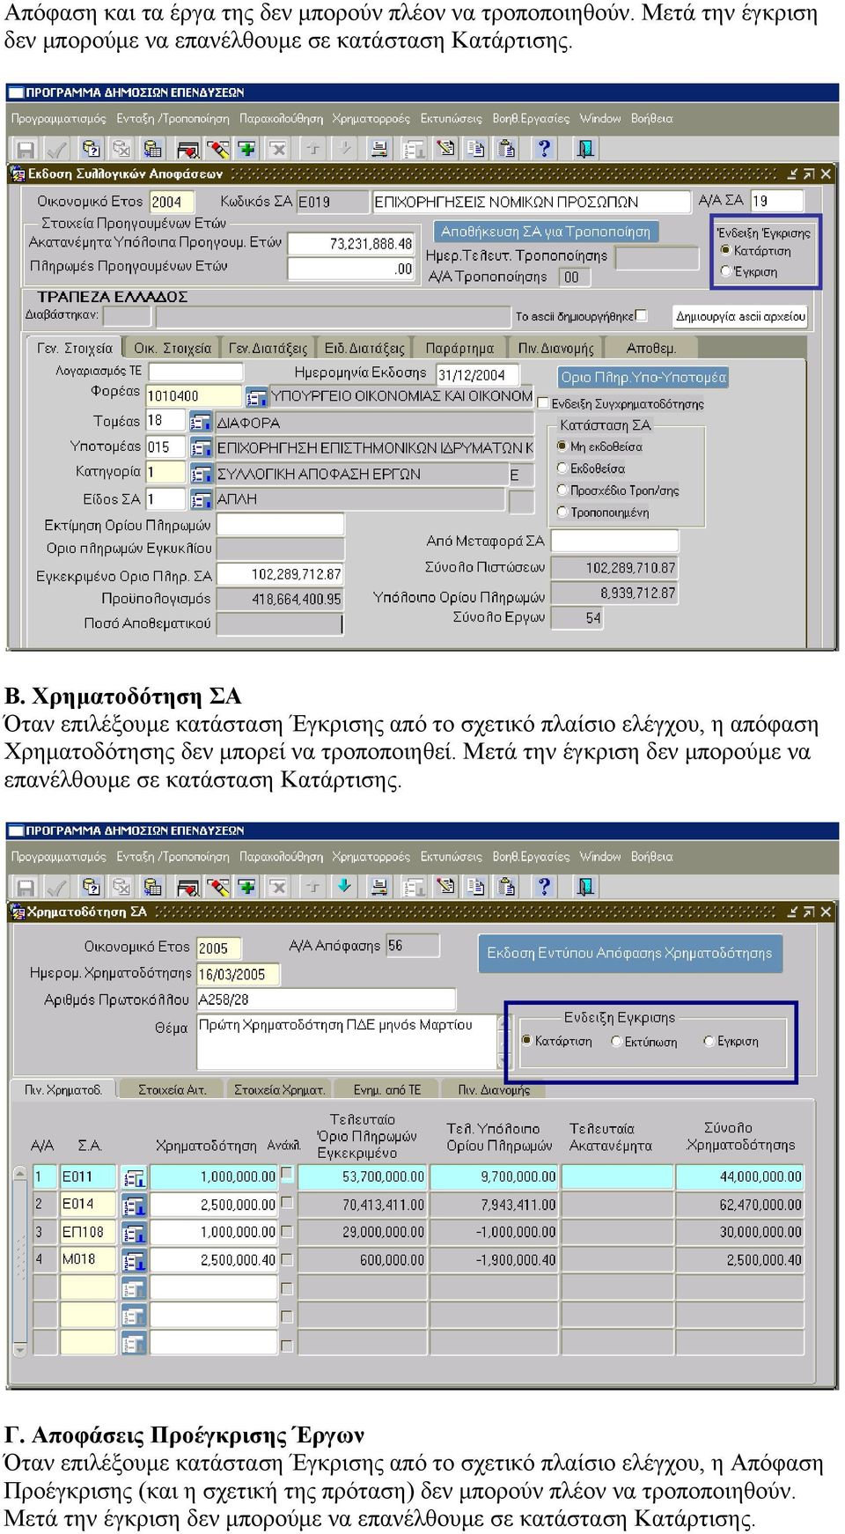Tick Ανάκλ. checkbox on row E011
Image resolution: width=845 pixels, height=1534 pixels.
(286, 1174)
